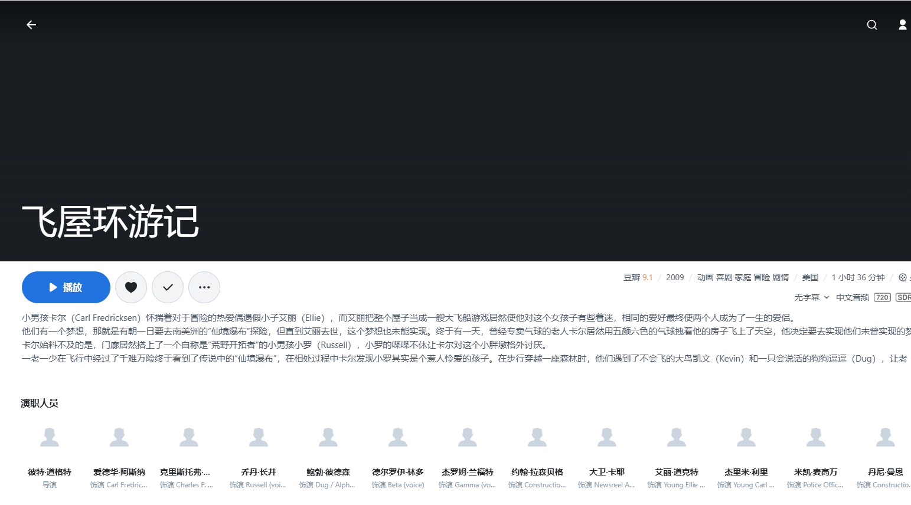Screen dimensions: 911x505
Task: Open 杰罗姆·兰福特 avatar icon
Action: point(468,437)
